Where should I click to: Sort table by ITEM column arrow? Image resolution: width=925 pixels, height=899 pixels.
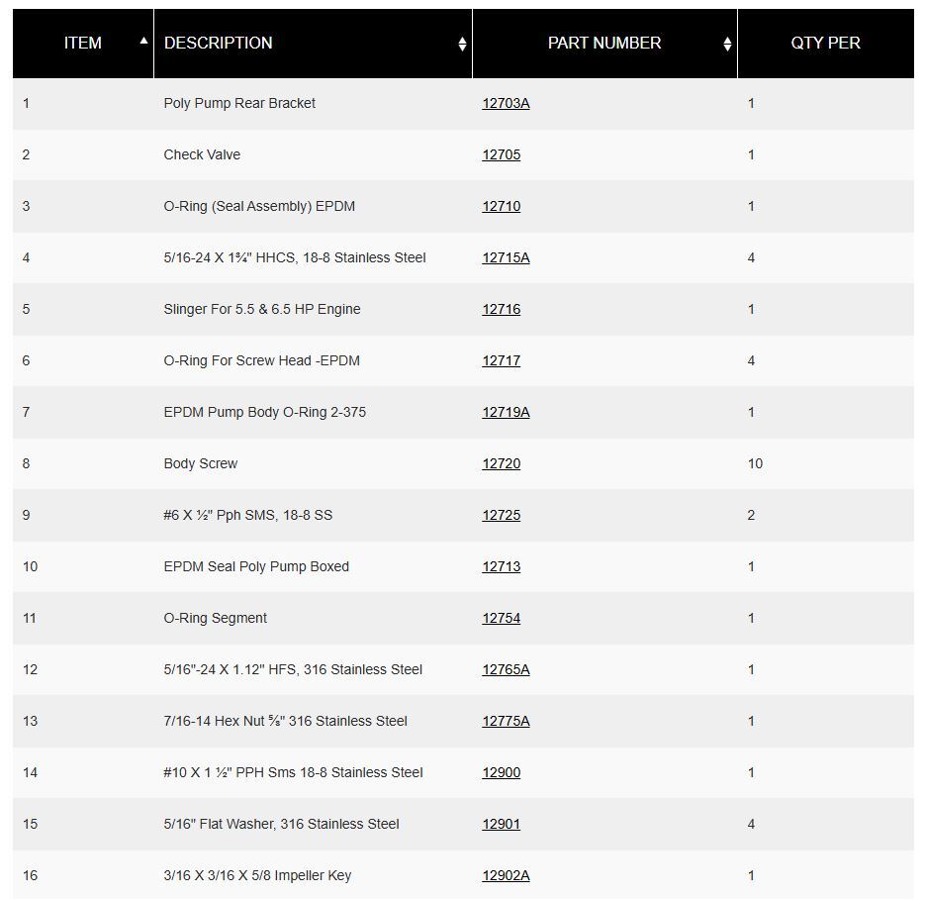click(143, 41)
